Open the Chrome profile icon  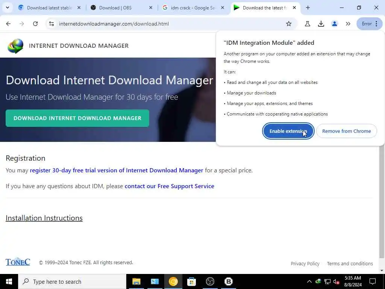click(x=334, y=24)
